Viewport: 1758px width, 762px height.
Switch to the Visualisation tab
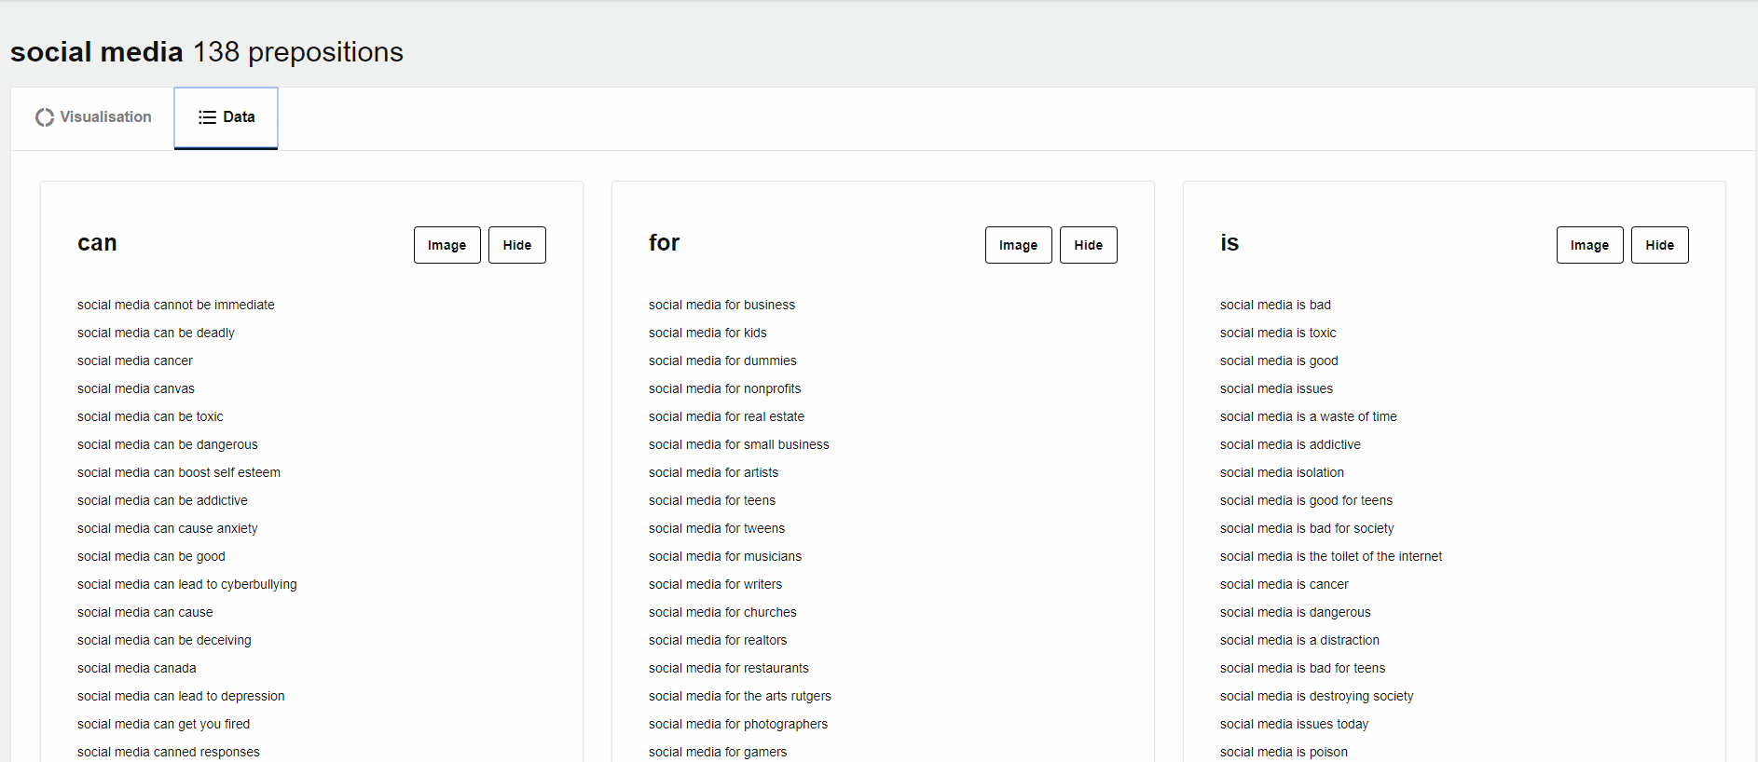tap(93, 117)
